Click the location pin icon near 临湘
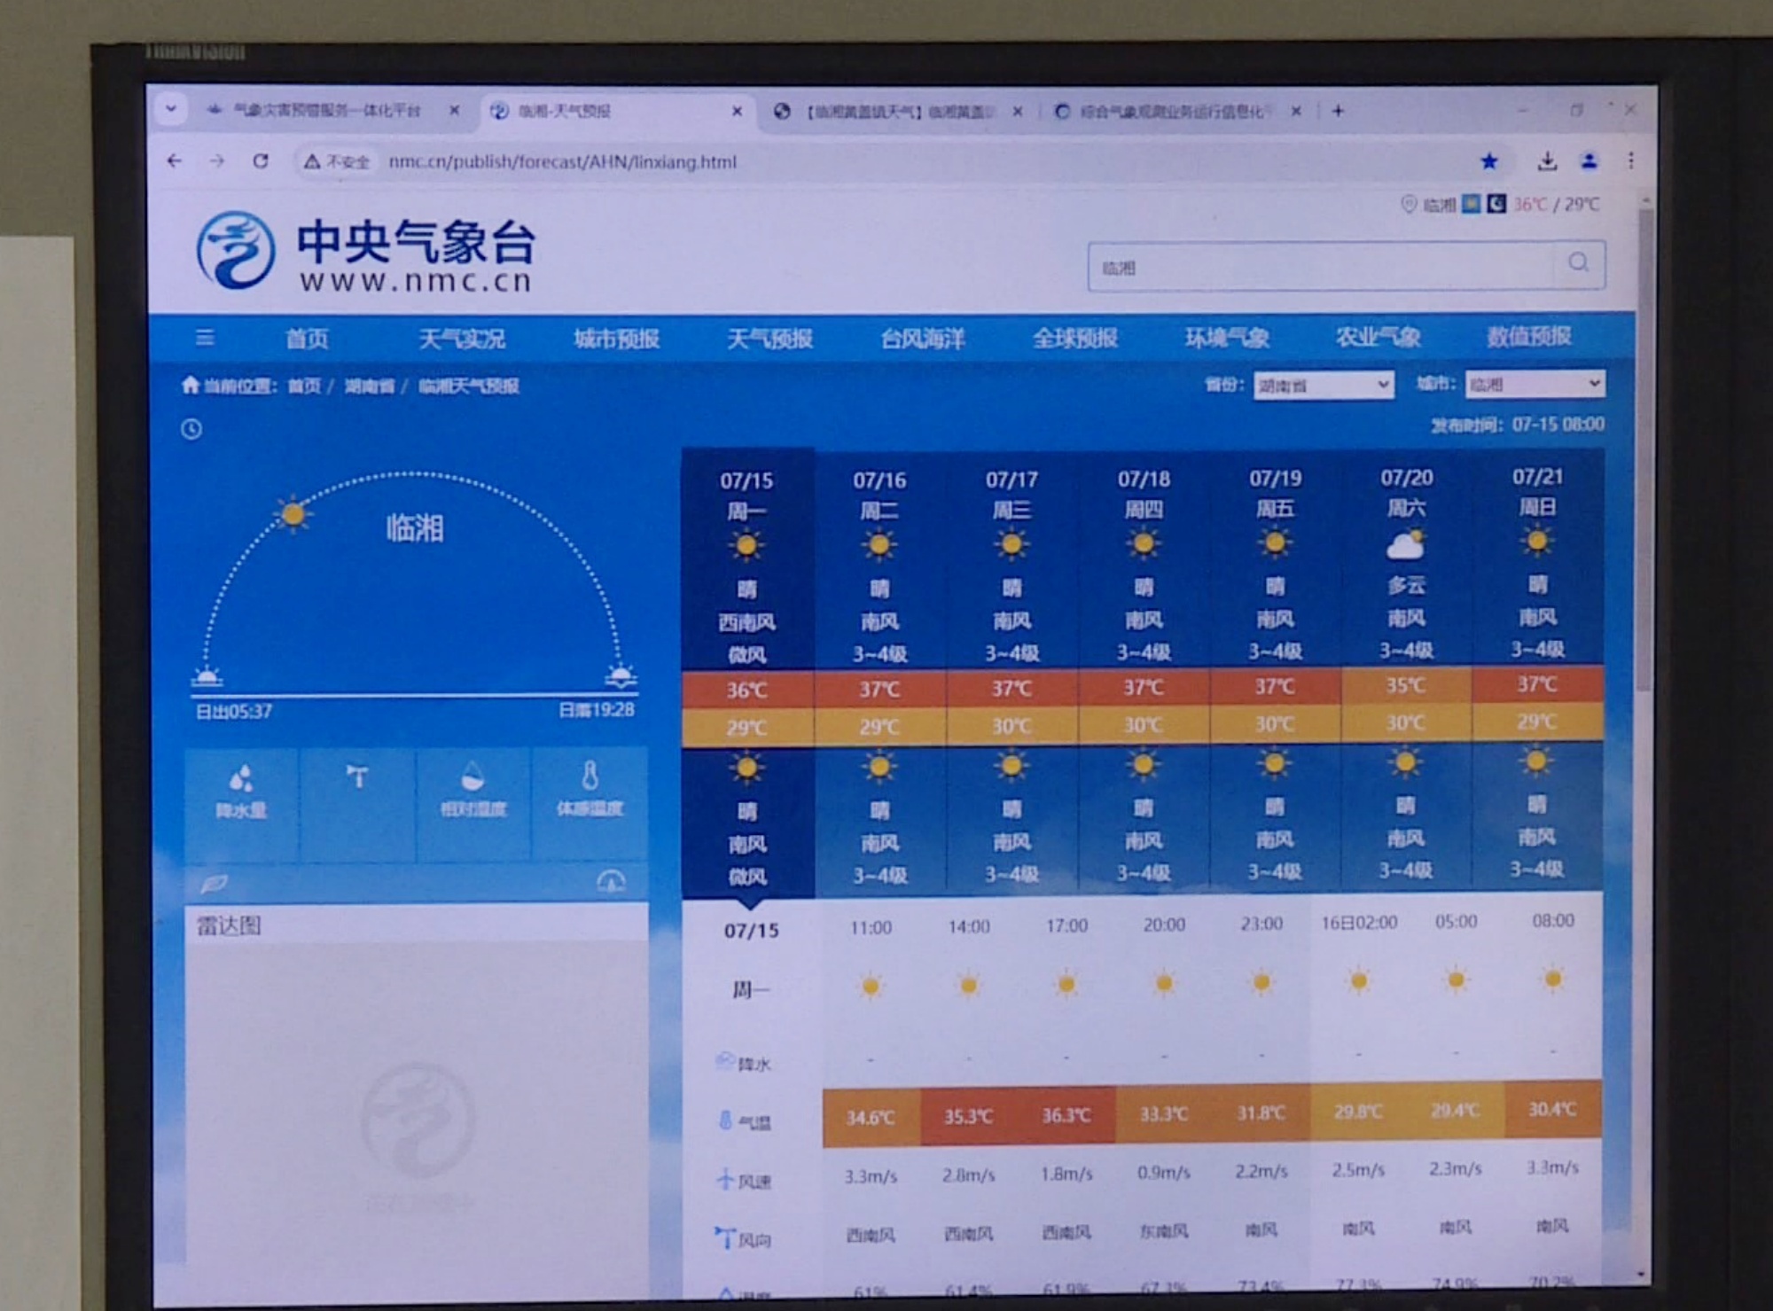The image size is (1773, 1311). 1408,205
